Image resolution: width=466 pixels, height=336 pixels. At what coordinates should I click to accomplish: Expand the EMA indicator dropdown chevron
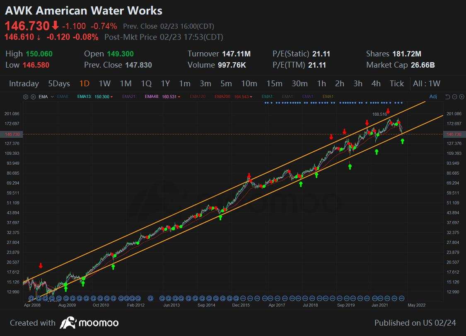[x=52, y=97]
